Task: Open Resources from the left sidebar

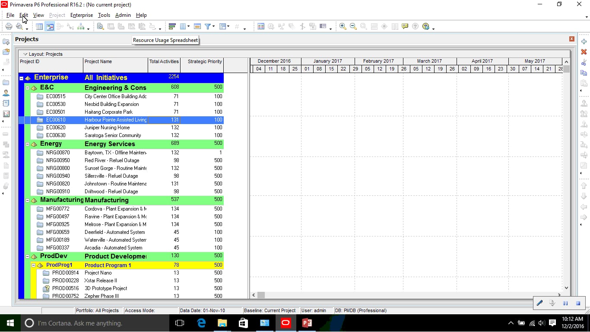Action: point(6,93)
